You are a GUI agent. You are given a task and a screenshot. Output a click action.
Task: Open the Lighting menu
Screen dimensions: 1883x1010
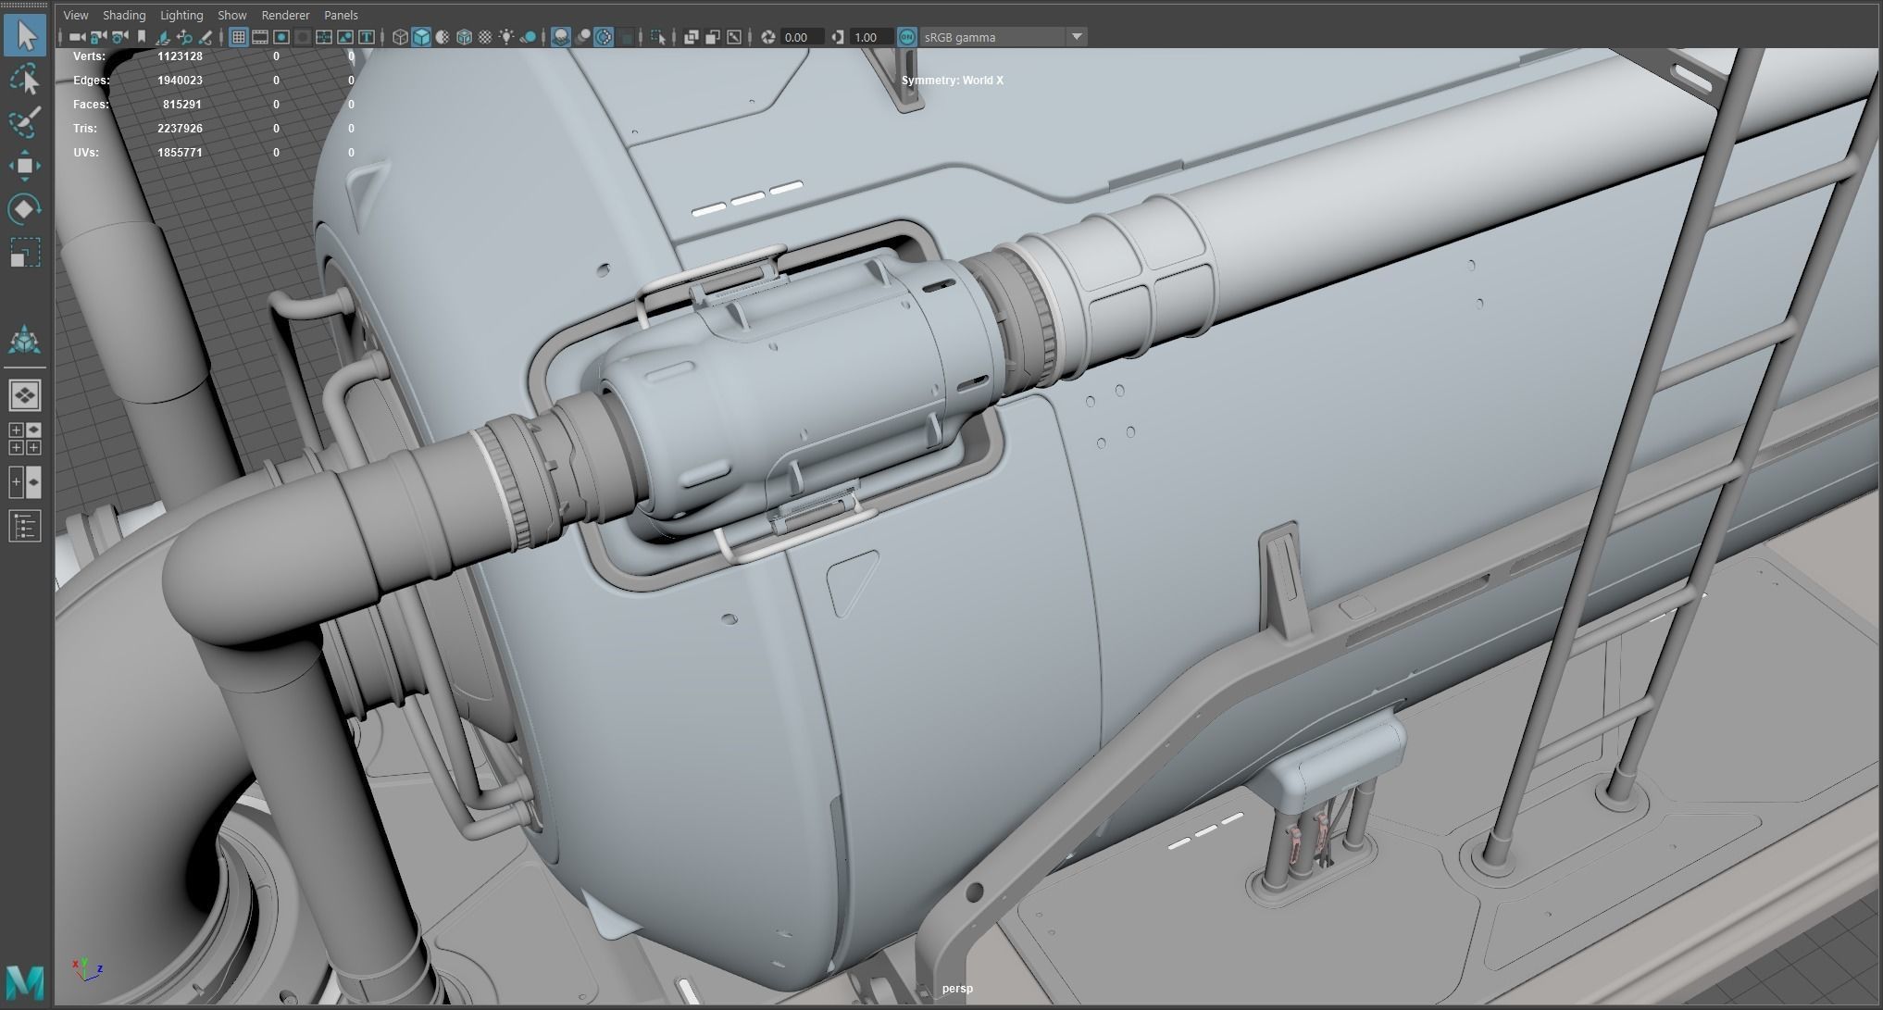click(181, 15)
